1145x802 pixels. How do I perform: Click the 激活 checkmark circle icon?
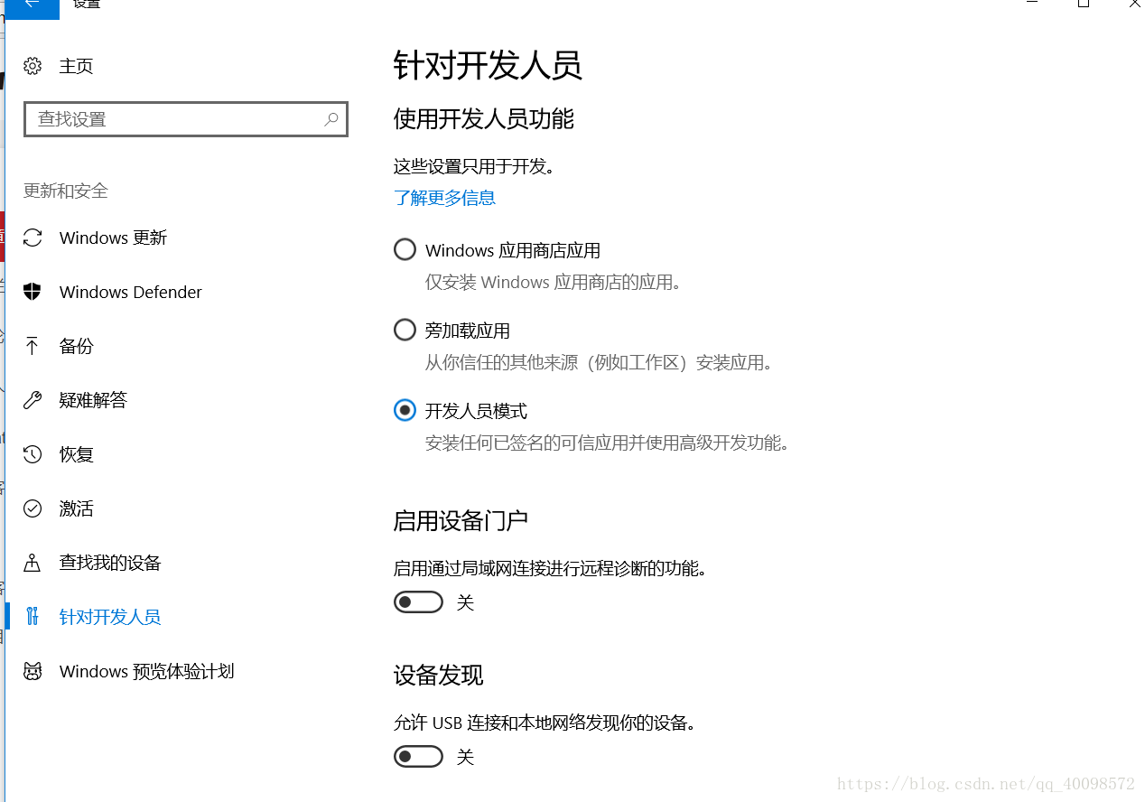coord(33,508)
